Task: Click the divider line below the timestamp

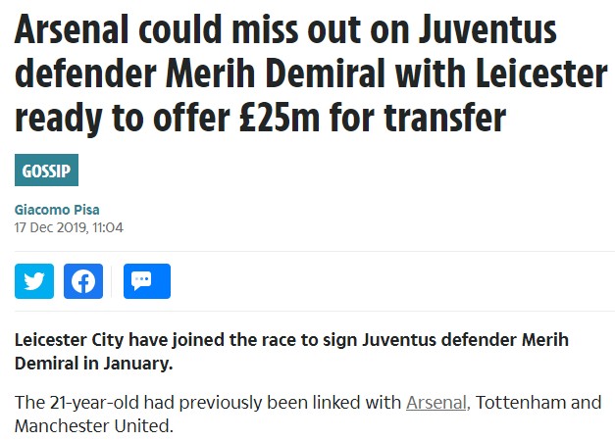Action: (315, 251)
